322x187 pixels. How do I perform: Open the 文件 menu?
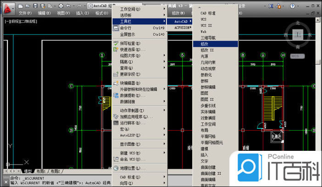[x=19, y=13]
